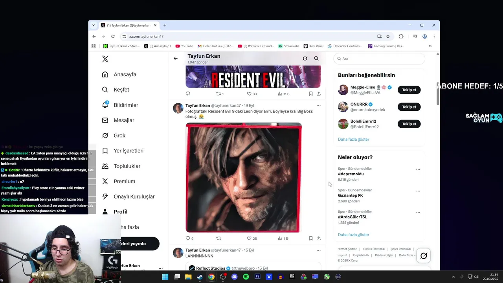Open a new tab with plus button

(165, 25)
